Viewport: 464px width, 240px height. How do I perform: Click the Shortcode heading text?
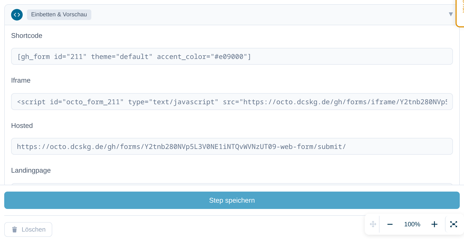click(x=27, y=36)
